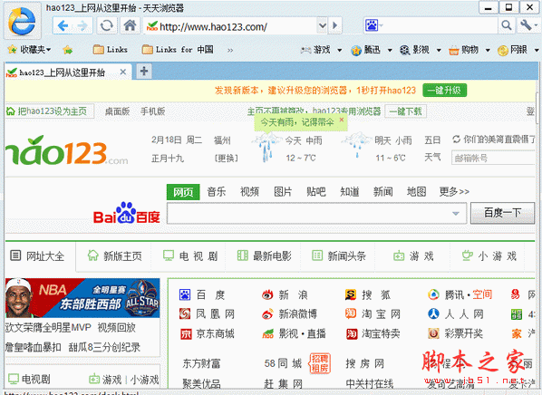Open the address bar history dropdown

[322, 25]
